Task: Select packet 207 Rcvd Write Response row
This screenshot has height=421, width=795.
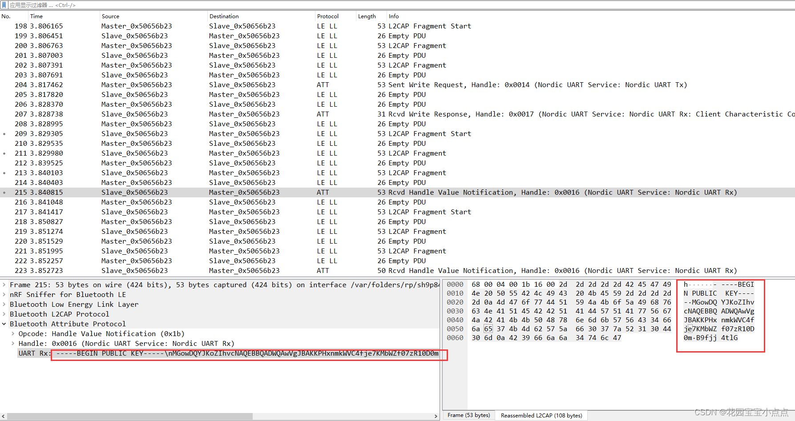Action: pos(397,114)
